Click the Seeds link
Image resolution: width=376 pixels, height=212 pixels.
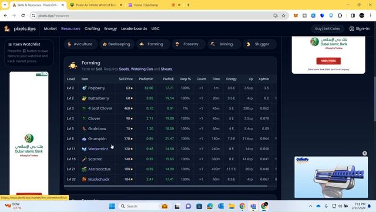coord(124,69)
